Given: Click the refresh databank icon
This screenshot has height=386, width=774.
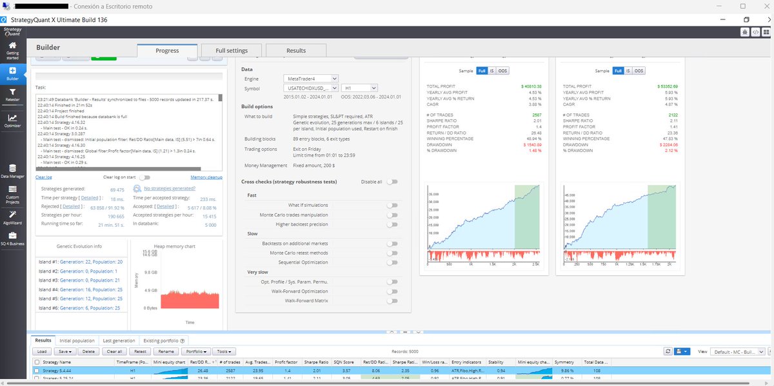Looking at the screenshot, I should click(668, 351).
